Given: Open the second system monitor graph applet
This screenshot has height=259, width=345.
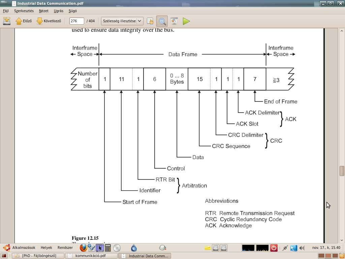Looking at the screenshot, I should click(262, 248).
